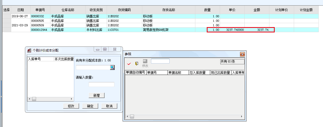
Task: Click the 单据号 header in main table
Action: [40, 10]
